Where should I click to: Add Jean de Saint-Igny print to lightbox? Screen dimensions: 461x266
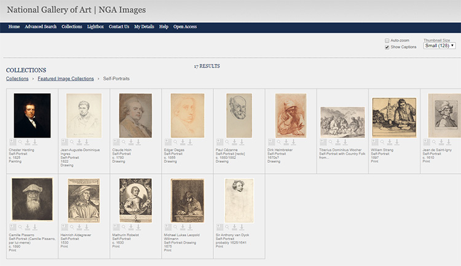coord(427,143)
